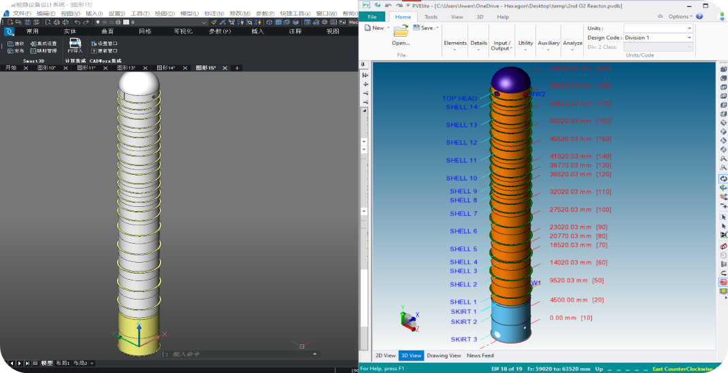Click the undo arrow in CAD toolbar
Viewport: 728px width, 373px height.
(x=77, y=22)
